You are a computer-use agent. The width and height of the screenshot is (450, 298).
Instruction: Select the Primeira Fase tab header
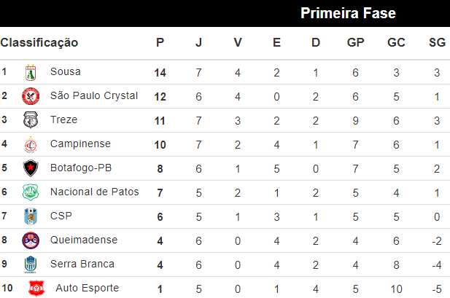(x=348, y=13)
